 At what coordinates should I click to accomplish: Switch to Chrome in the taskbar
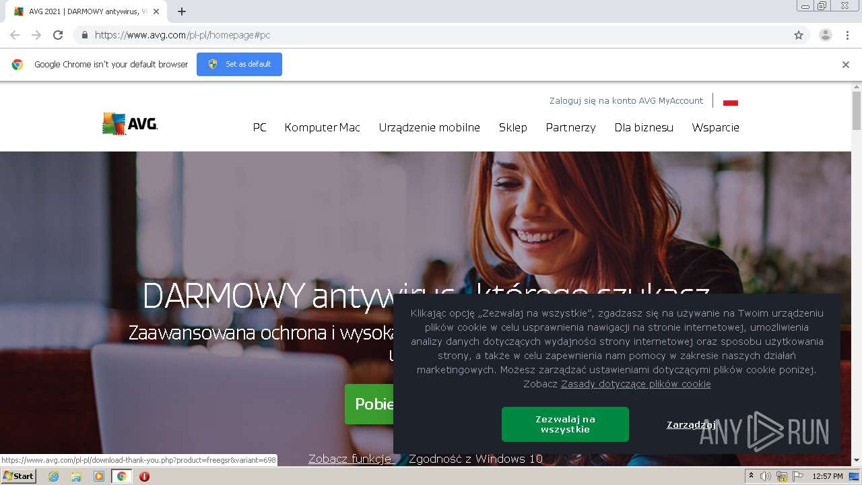[x=121, y=476]
